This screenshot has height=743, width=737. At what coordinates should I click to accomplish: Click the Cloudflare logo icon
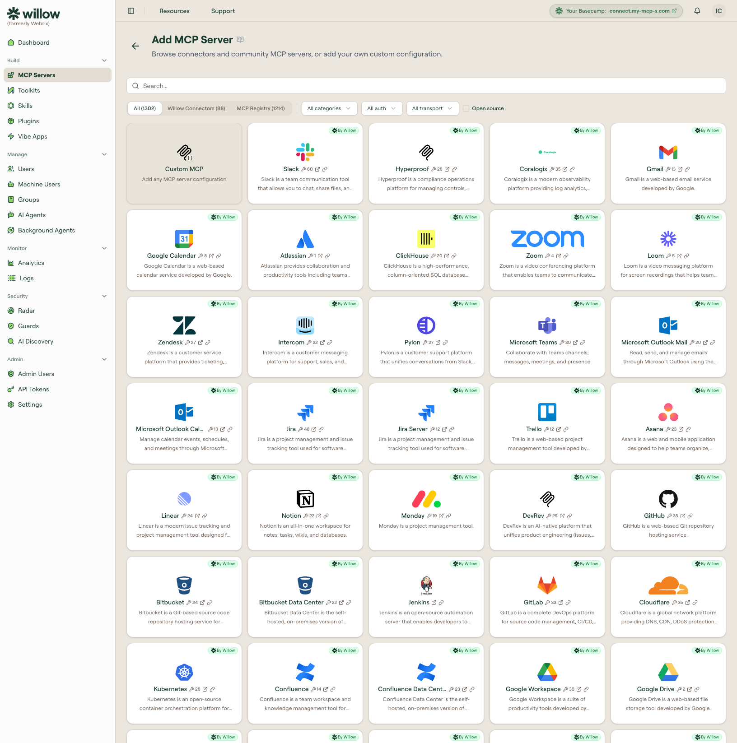point(668,585)
